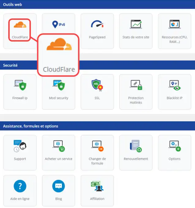Open the Changer de formule arrow icon

pyautogui.click(x=97, y=146)
